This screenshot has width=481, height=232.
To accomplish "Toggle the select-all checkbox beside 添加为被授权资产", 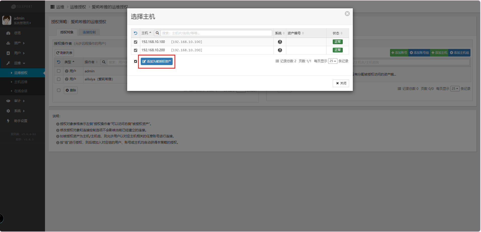I will coord(135,62).
